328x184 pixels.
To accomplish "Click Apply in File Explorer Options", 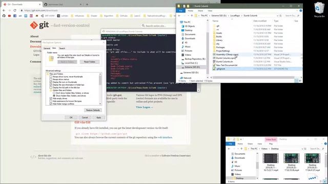I will point(98,118).
